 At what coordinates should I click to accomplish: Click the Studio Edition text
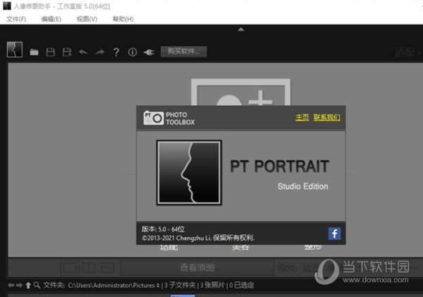click(303, 186)
